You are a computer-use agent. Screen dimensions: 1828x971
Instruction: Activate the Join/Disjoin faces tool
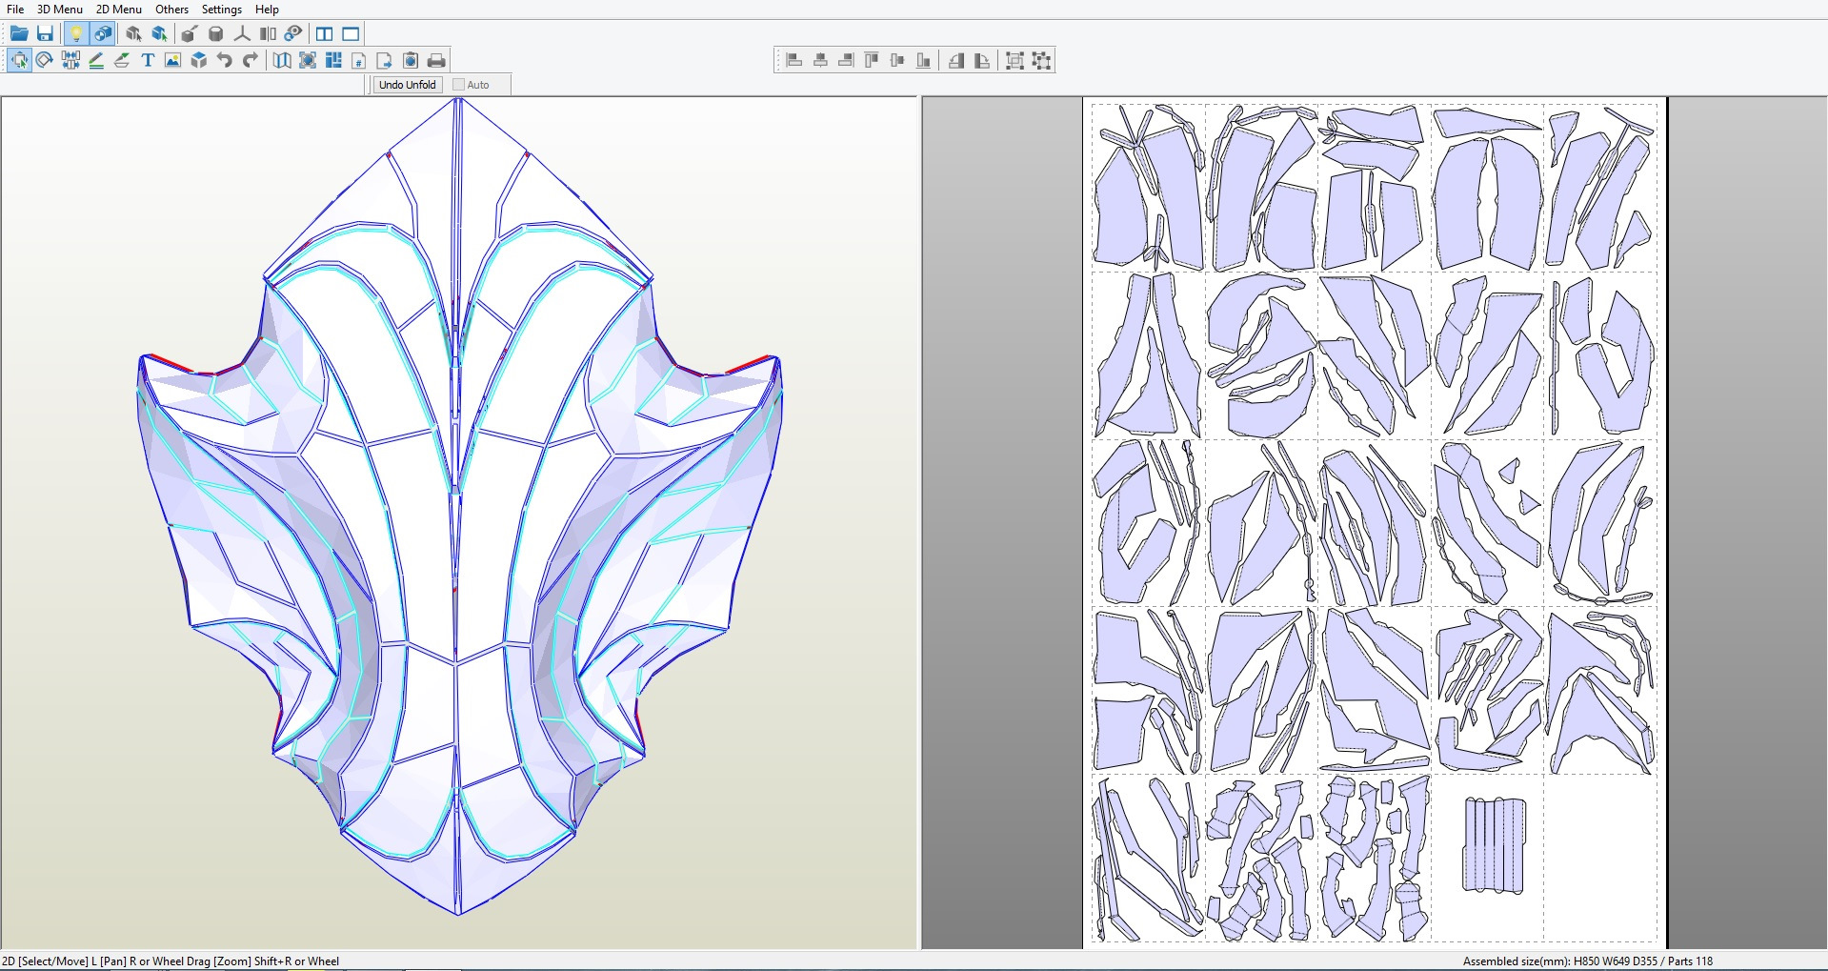(70, 61)
